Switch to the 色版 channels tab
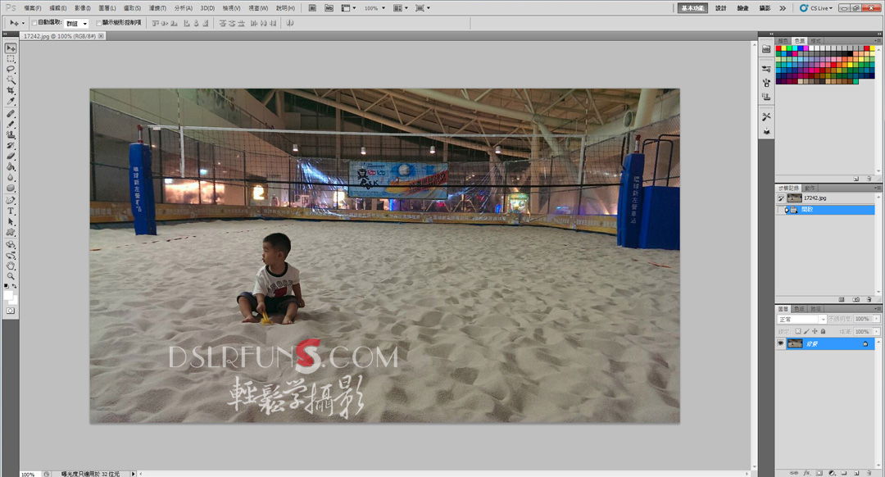Screen dimensions: 885x477 (800, 309)
